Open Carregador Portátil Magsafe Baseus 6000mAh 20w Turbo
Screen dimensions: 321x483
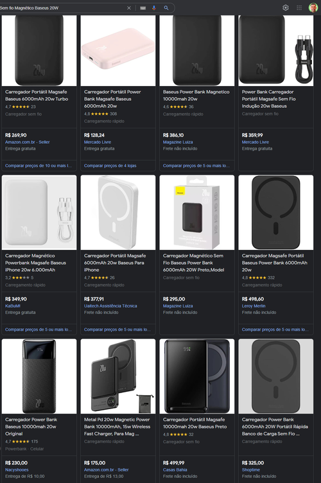[37, 96]
